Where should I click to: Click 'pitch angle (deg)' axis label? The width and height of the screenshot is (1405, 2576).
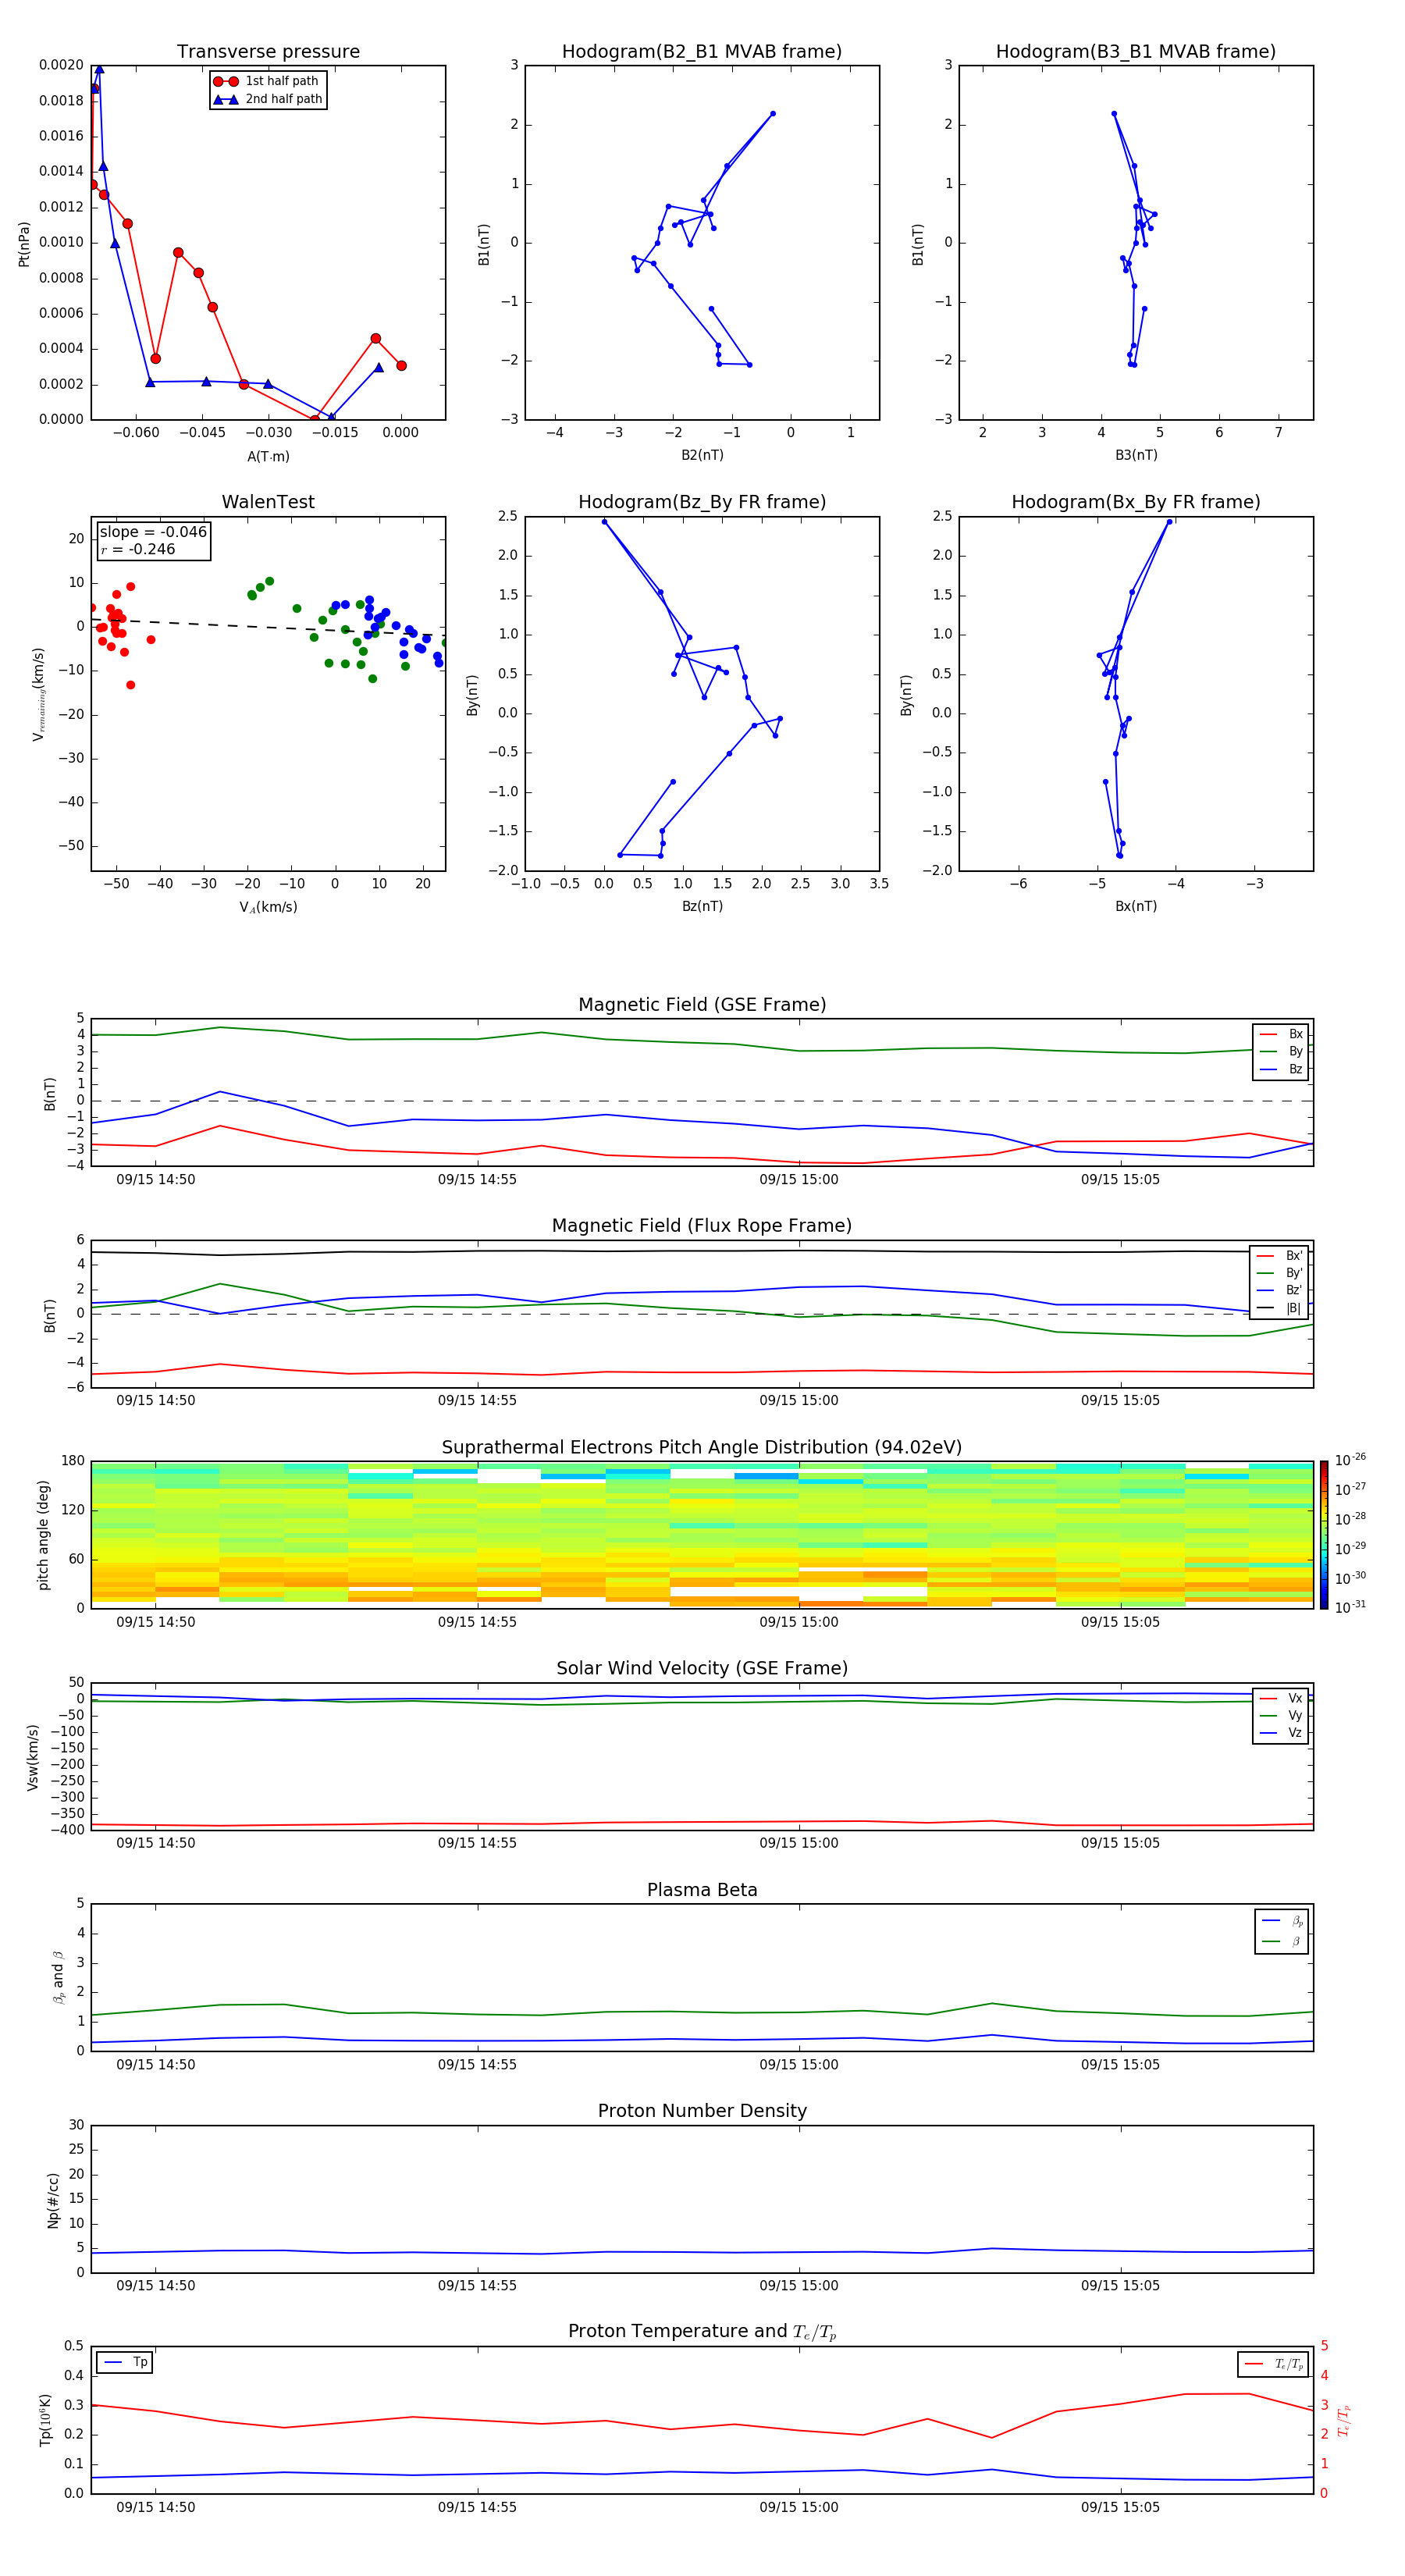43,1535
